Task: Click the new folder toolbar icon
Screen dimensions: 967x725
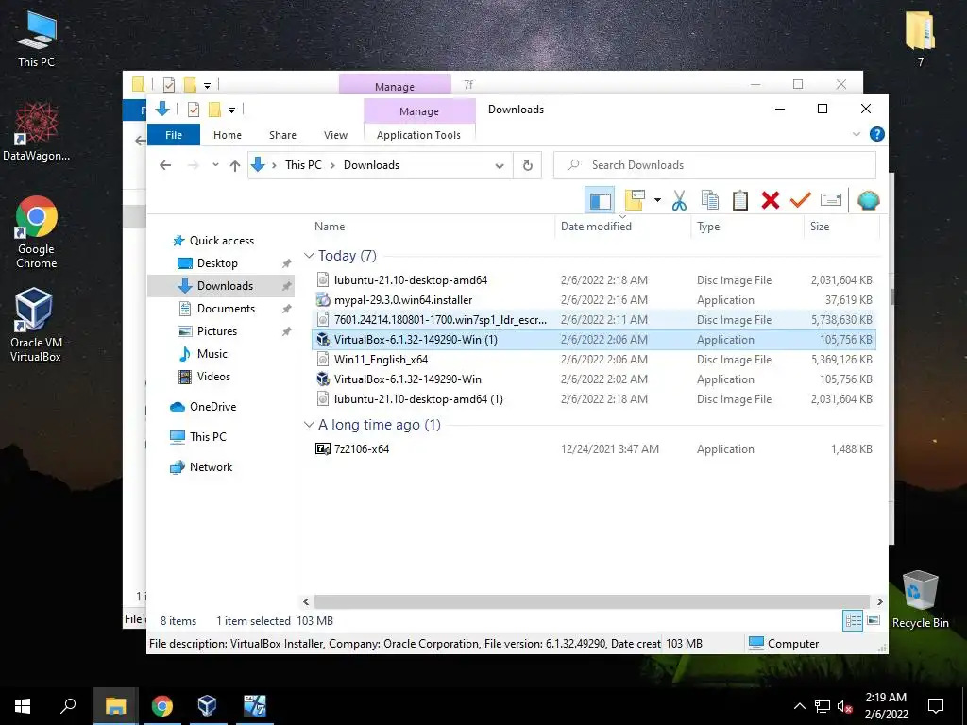Action: (635, 200)
